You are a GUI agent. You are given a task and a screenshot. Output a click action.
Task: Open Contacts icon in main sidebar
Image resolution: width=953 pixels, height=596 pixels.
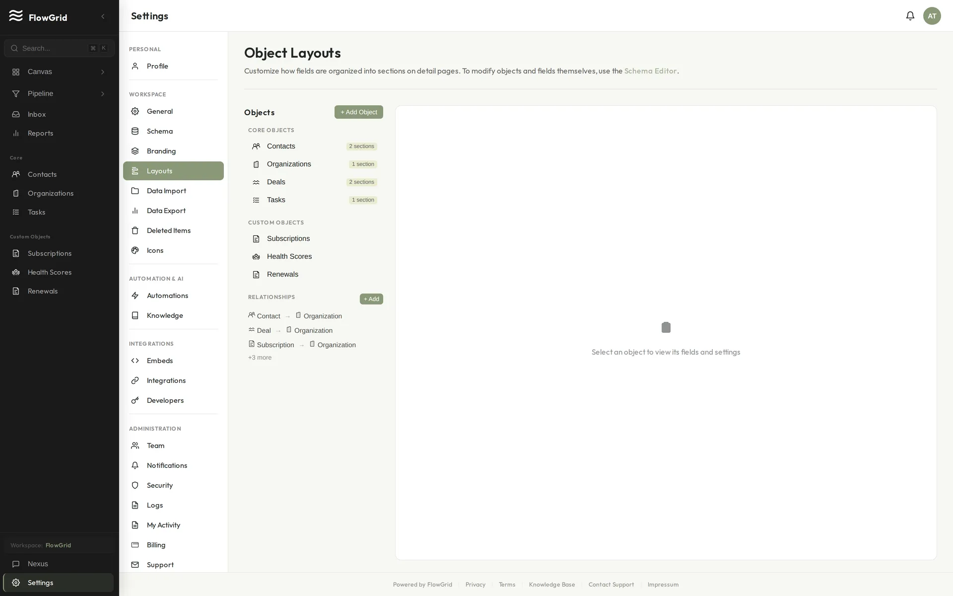click(x=16, y=174)
